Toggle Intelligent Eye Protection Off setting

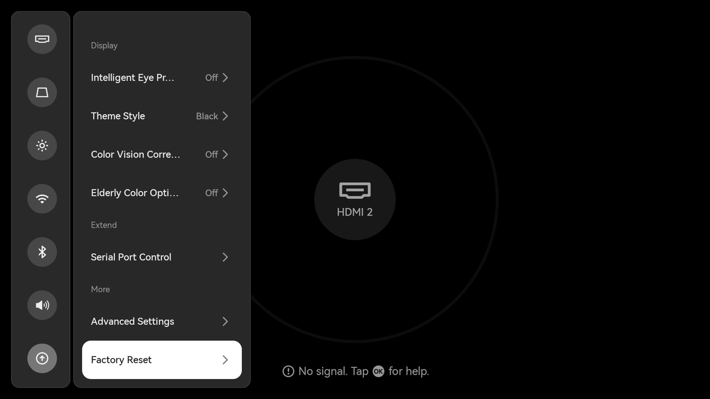(x=211, y=78)
